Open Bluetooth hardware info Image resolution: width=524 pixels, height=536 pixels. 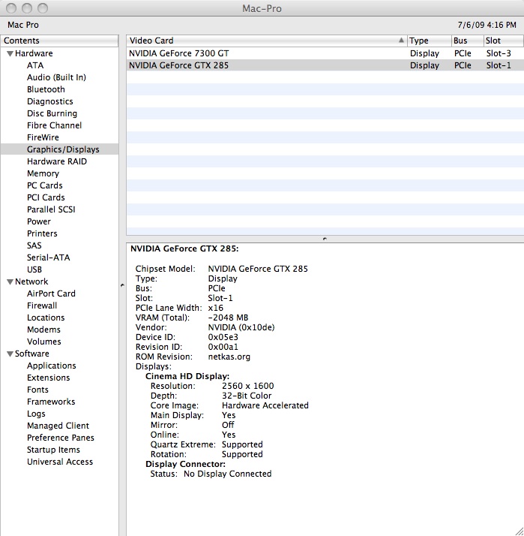coord(46,89)
